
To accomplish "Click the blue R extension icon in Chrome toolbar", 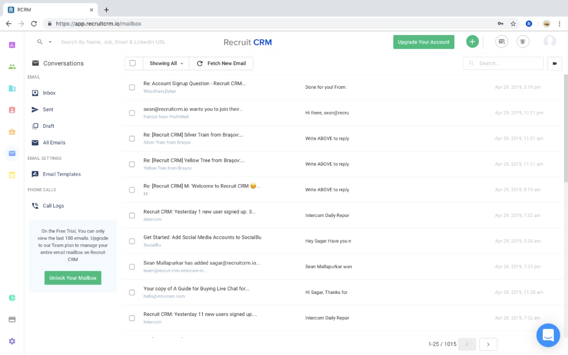I will coord(529,24).
